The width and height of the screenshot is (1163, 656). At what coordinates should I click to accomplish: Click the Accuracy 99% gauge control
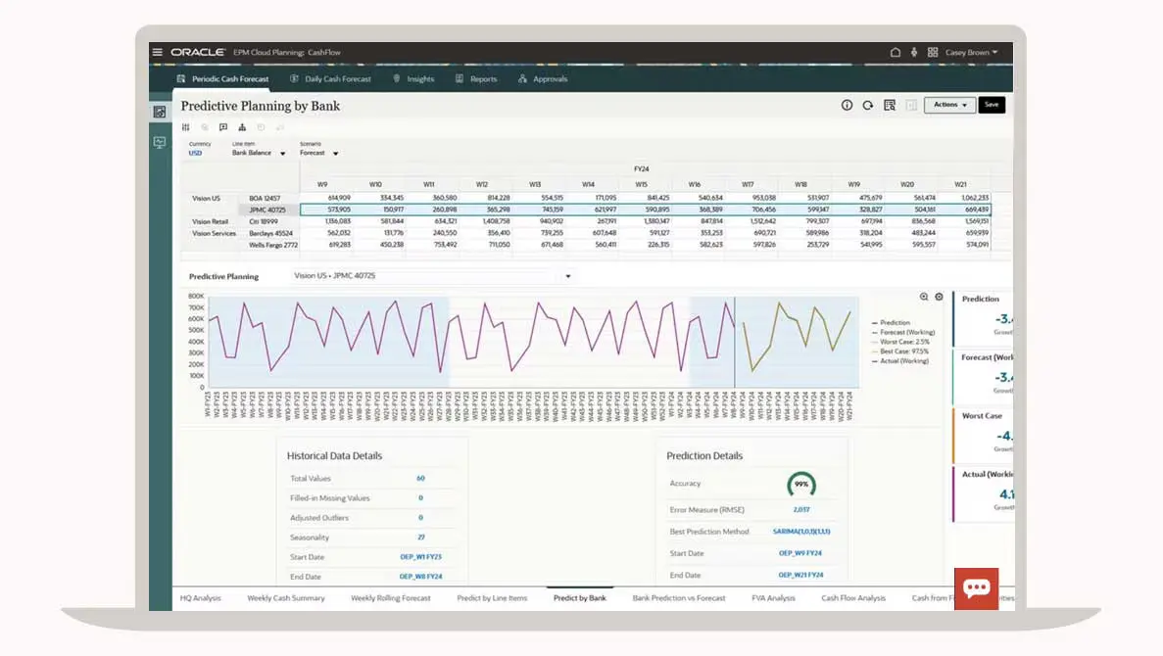coord(801,483)
